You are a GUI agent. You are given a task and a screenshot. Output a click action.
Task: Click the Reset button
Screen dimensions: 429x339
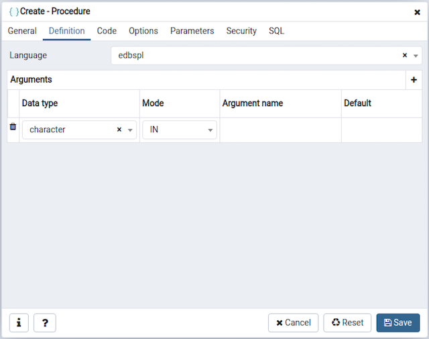point(347,323)
